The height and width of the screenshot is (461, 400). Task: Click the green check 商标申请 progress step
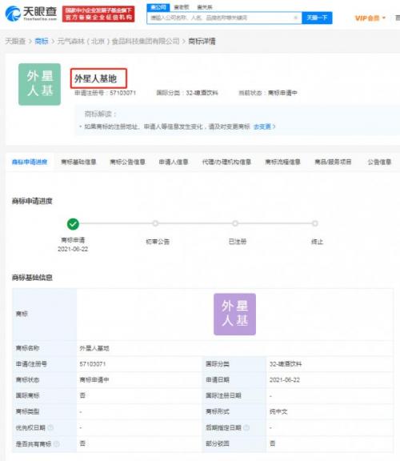click(x=73, y=224)
